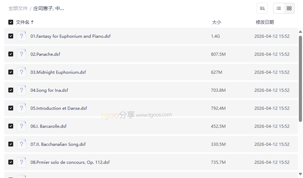The width and height of the screenshot is (303, 178).
Task: Switch to list view layout
Action: [279, 8]
